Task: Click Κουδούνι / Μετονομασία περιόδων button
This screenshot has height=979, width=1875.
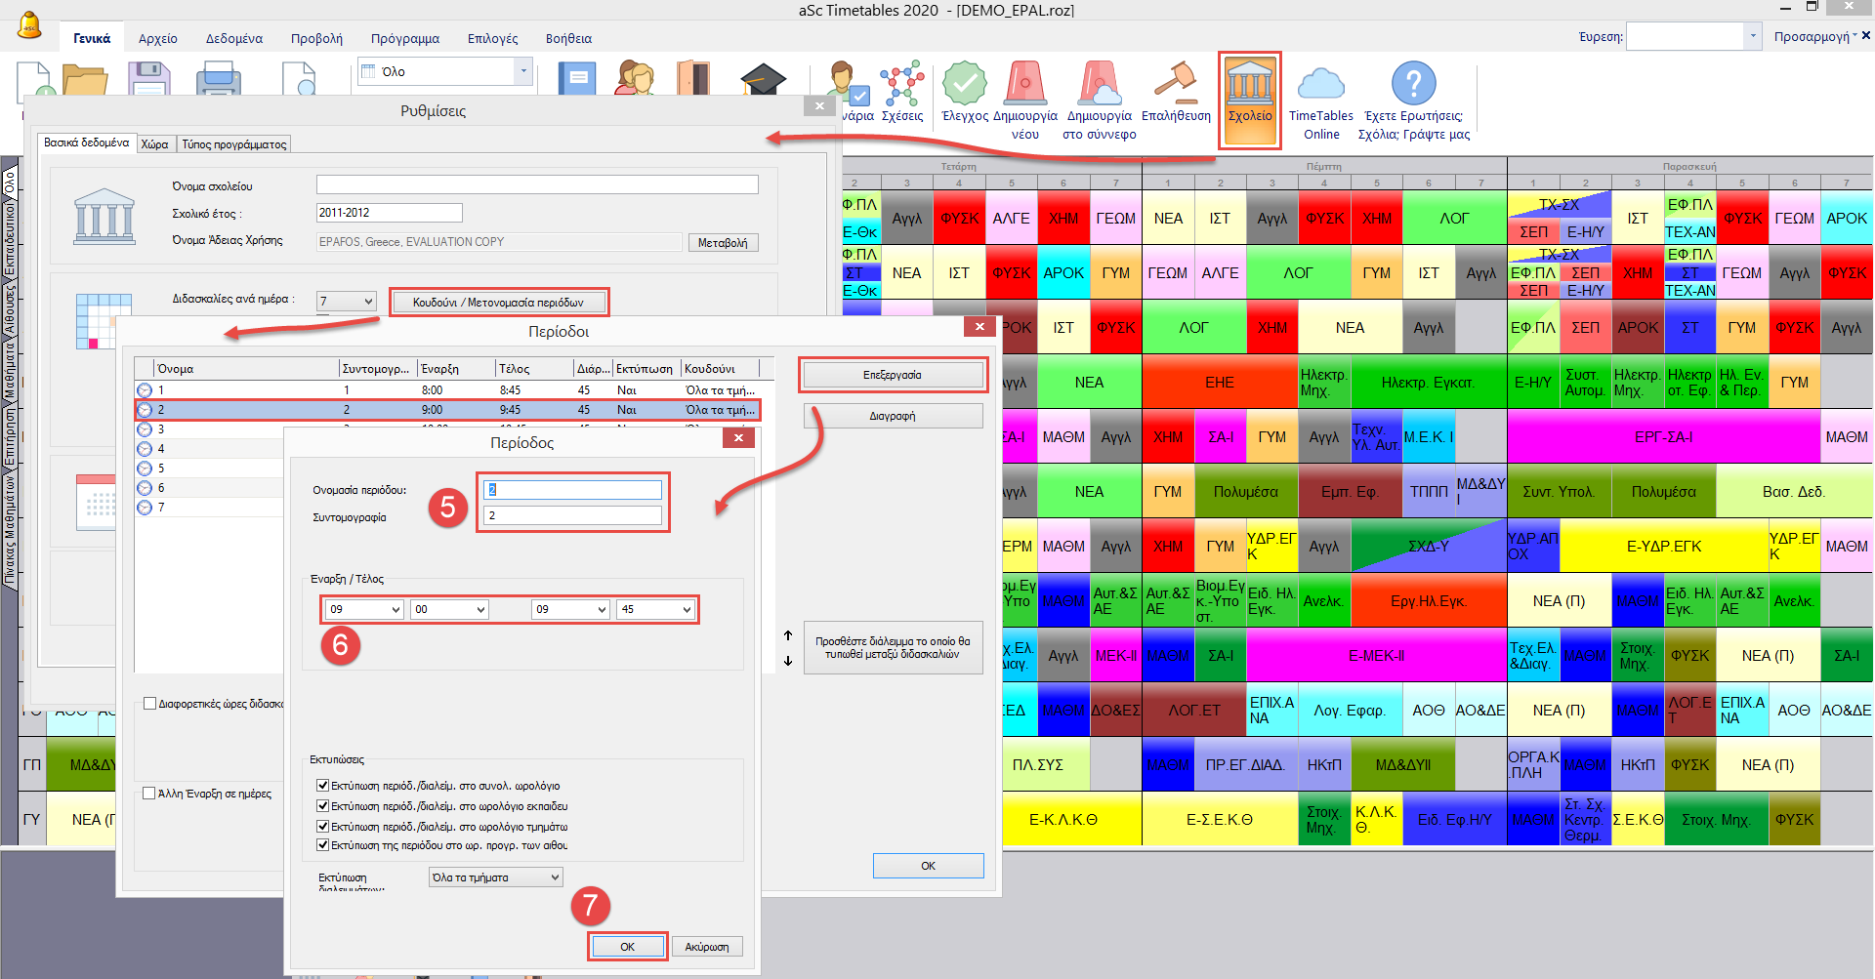Action: tap(498, 303)
